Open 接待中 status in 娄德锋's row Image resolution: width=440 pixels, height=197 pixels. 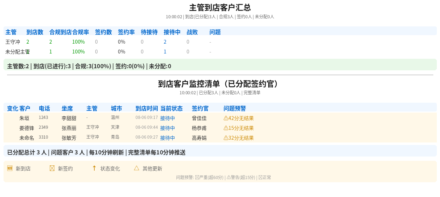[x=168, y=128]
